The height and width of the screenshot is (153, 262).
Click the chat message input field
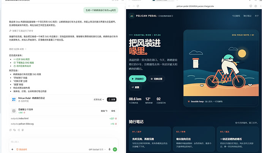tap(63, 142)
